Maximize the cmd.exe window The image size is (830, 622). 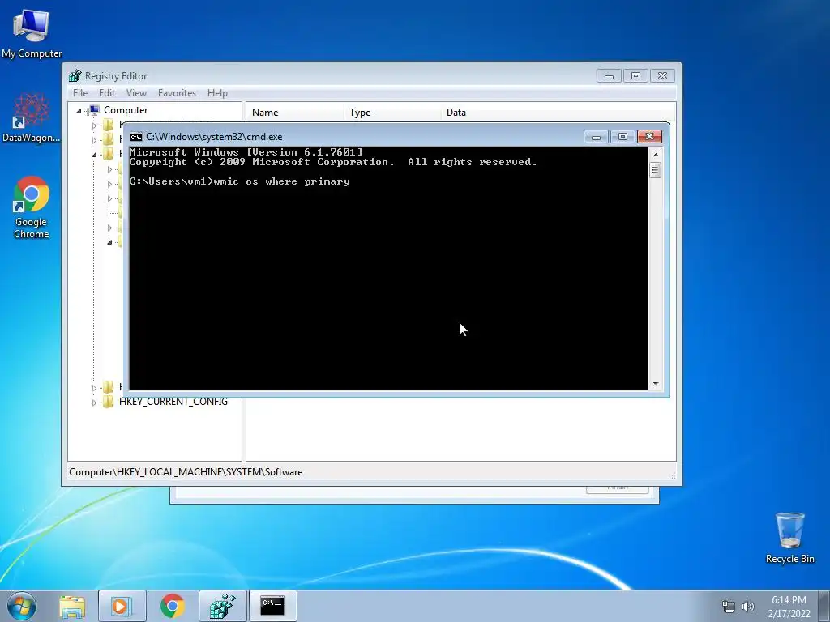[622, 137]
